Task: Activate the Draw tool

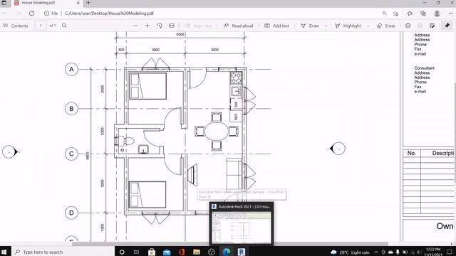Action: tap(310, 26)
